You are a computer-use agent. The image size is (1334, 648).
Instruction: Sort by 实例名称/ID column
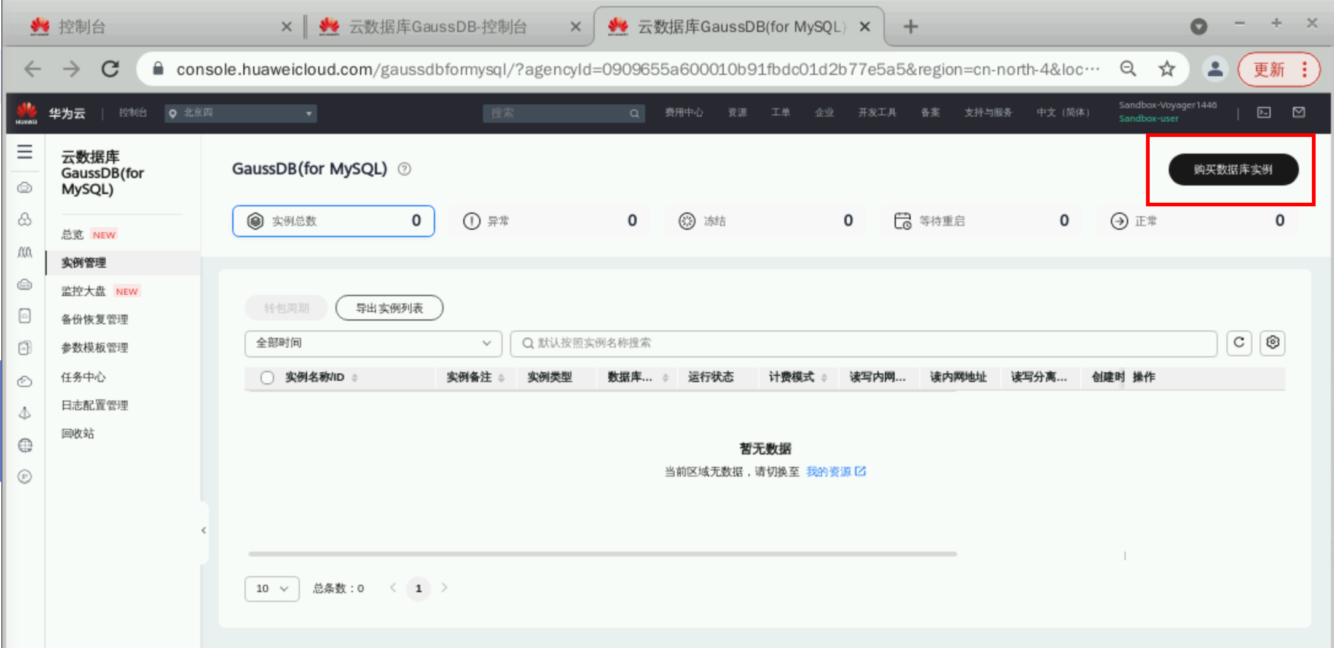point(355,378)
